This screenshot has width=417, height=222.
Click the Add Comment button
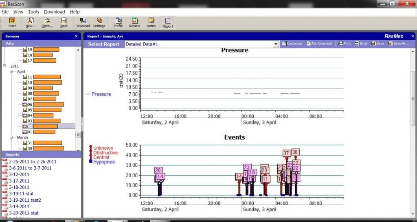click(x=319, y=44)
